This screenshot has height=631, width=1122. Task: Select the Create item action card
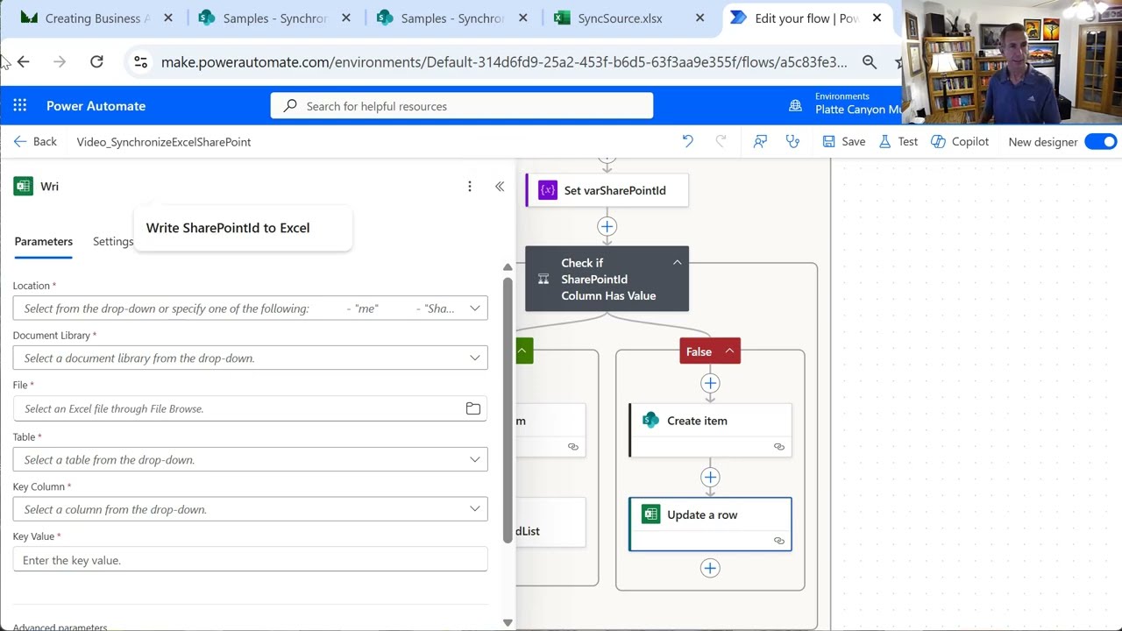click(710, 429)
